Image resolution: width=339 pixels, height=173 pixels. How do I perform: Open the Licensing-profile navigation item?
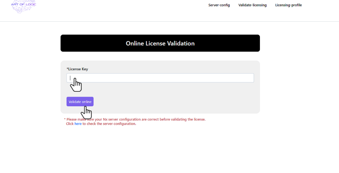(x=288, y=5)
